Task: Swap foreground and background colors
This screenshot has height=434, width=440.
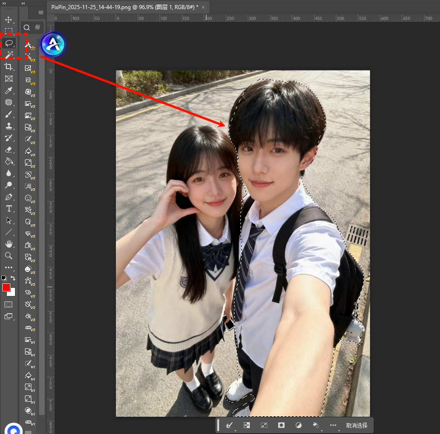Action: point(13,278)
